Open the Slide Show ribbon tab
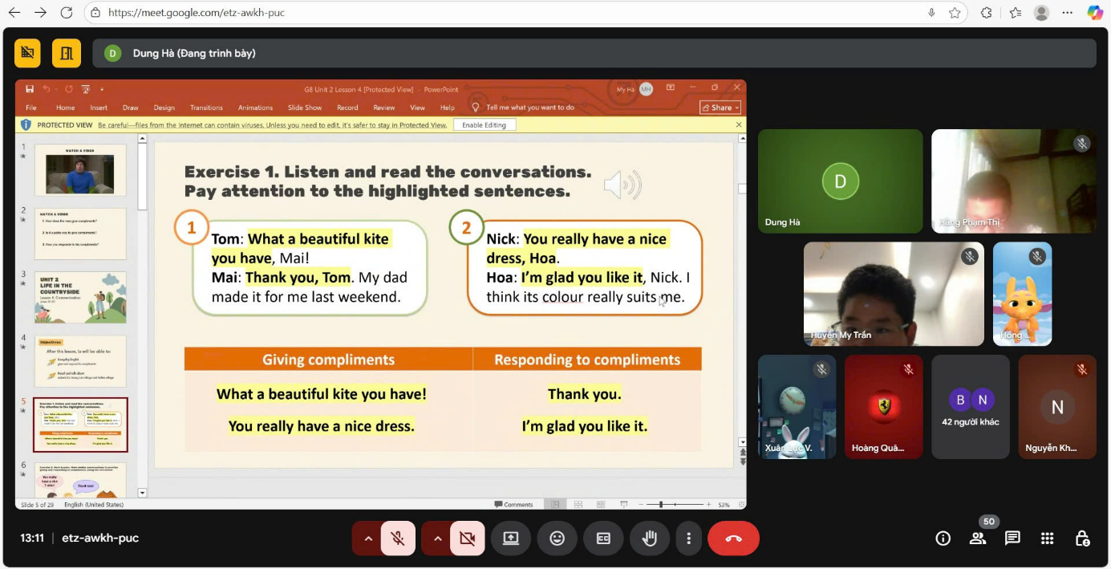Screen dimensions: 1111x569 [305, 108]
